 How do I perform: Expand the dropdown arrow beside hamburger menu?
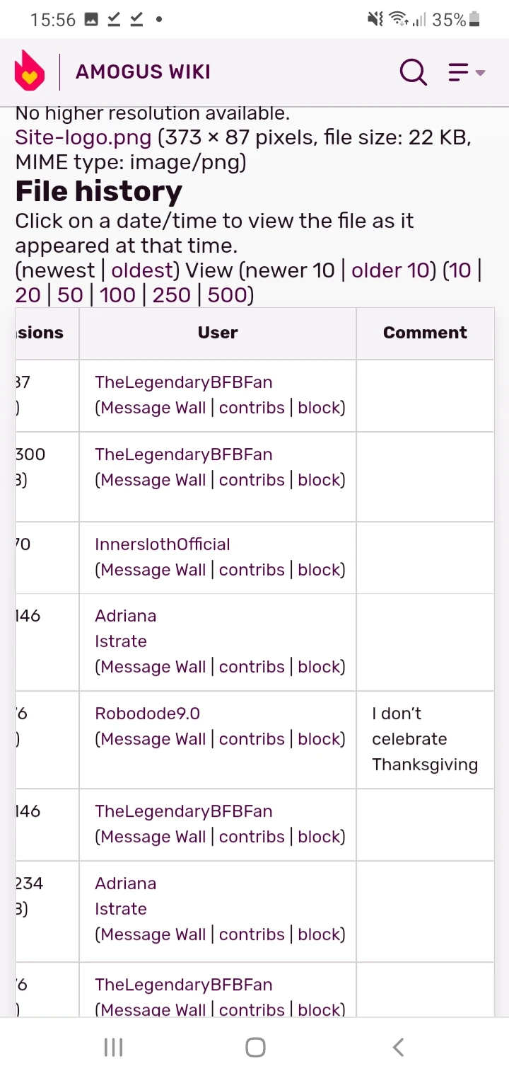coord(481,74)
